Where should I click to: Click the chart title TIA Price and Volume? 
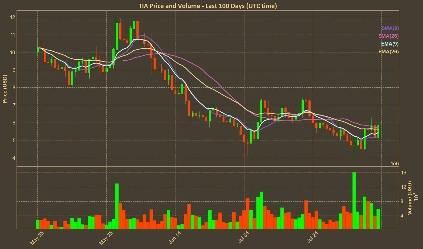tap(207, 6)
